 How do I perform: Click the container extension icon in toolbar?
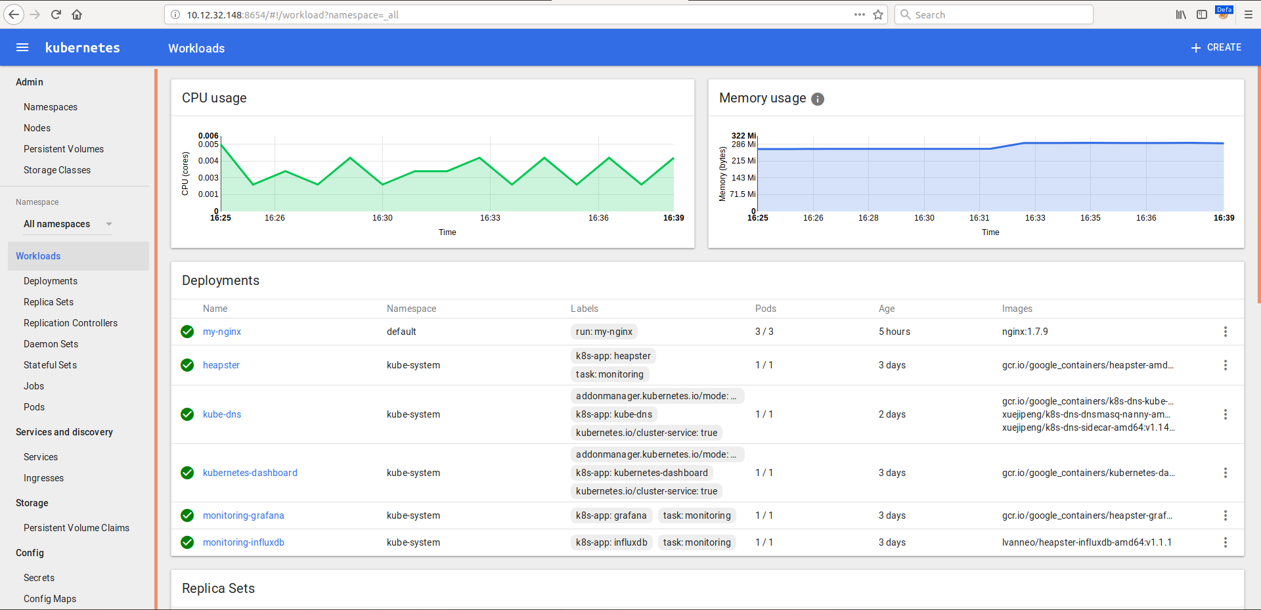point(1224,13)
